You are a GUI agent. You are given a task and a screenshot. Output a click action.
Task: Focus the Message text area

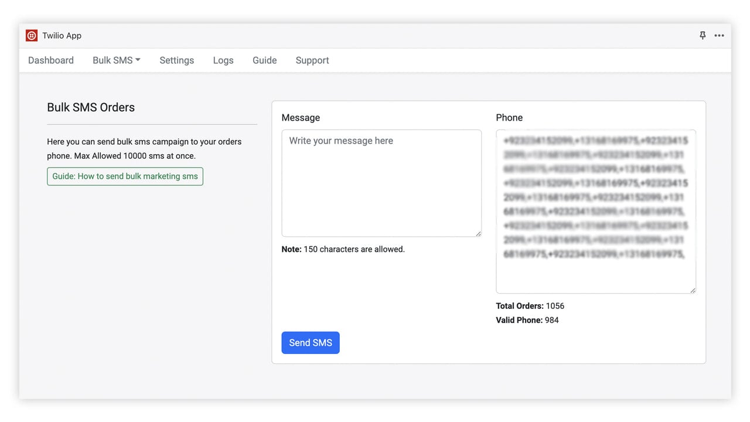[381, 183]
